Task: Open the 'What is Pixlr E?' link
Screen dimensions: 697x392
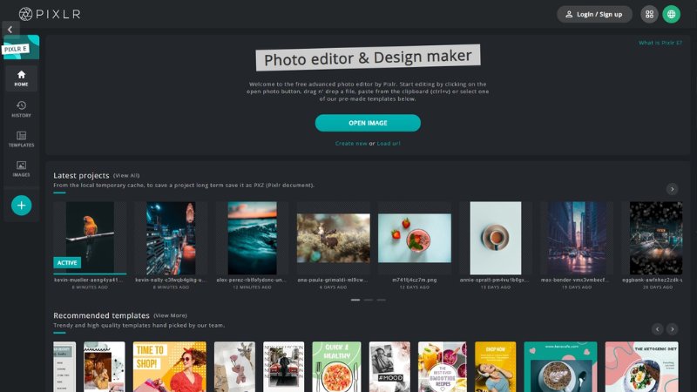Action: 660,43
